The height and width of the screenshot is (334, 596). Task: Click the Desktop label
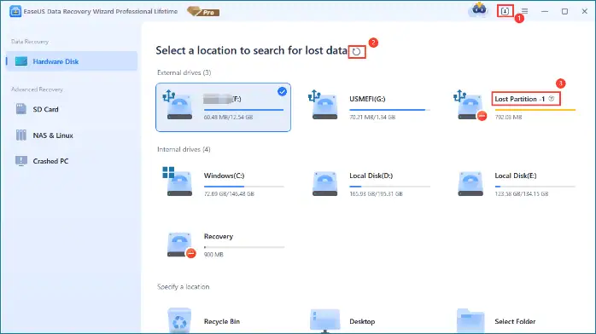click(362, 321)
